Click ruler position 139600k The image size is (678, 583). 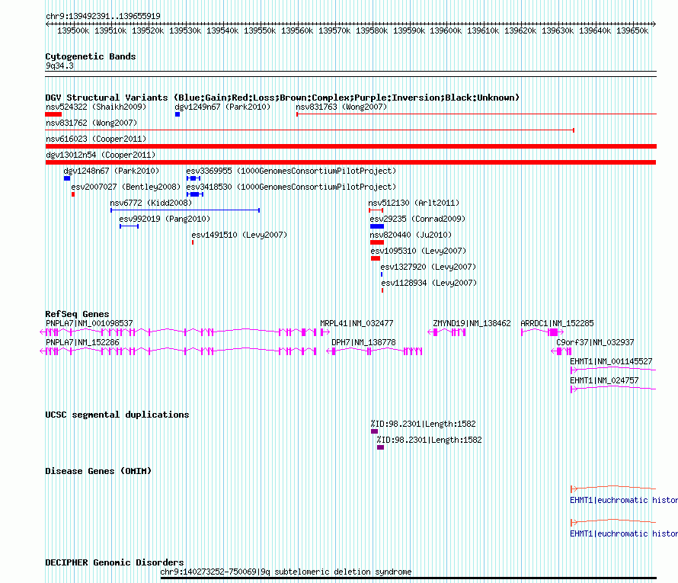pyautogui.click(x=446, y=30)
